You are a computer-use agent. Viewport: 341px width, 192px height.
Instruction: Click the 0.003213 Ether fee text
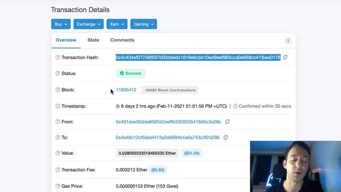(132, 170)
